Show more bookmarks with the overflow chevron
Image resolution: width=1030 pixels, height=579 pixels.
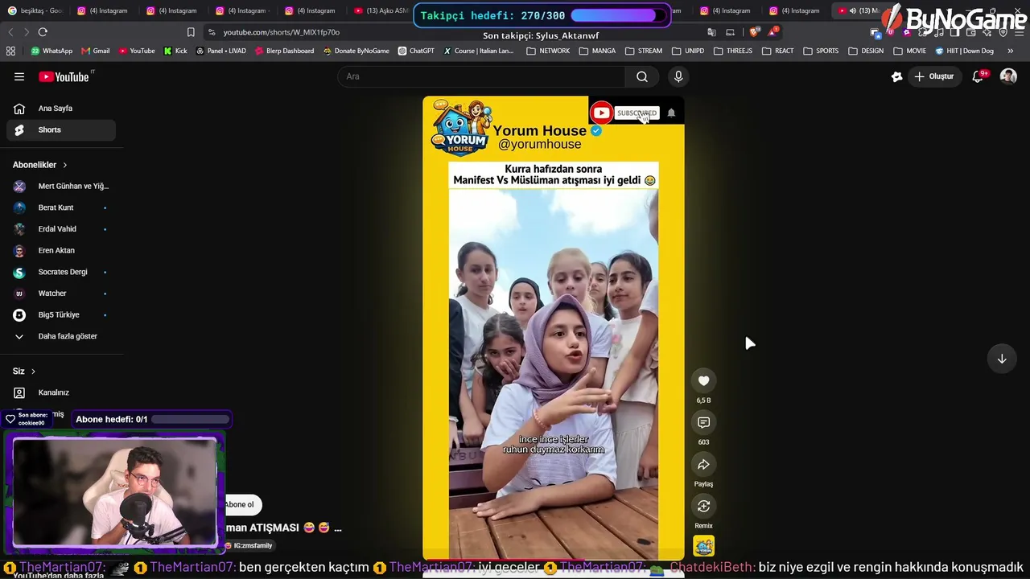tap(1011, 51)
